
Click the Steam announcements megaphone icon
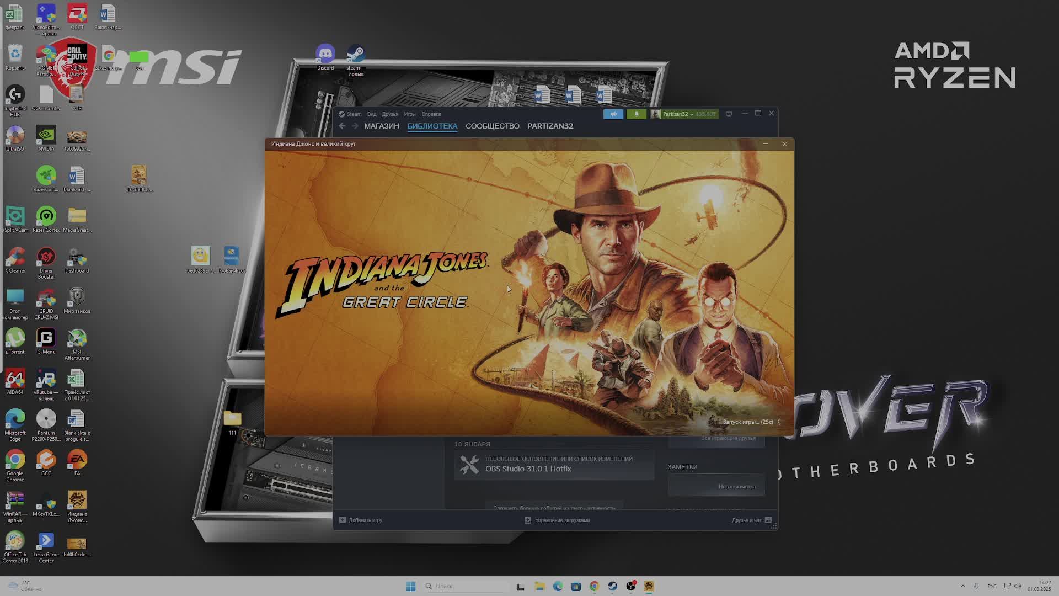pyautogui.click(x=613, y=114)
